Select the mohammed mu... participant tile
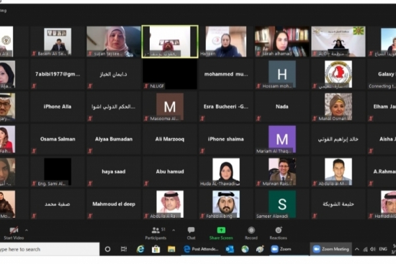Viewport: 396px width, 264px height. (x=226, y=75)
